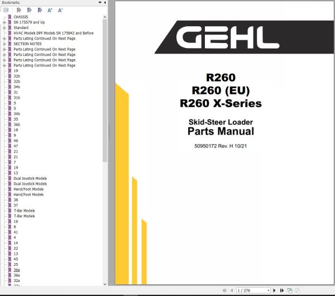335x296 pixels.
Task: Click the bookmark icon beside CHASSIS
Action: click(9, 17)
